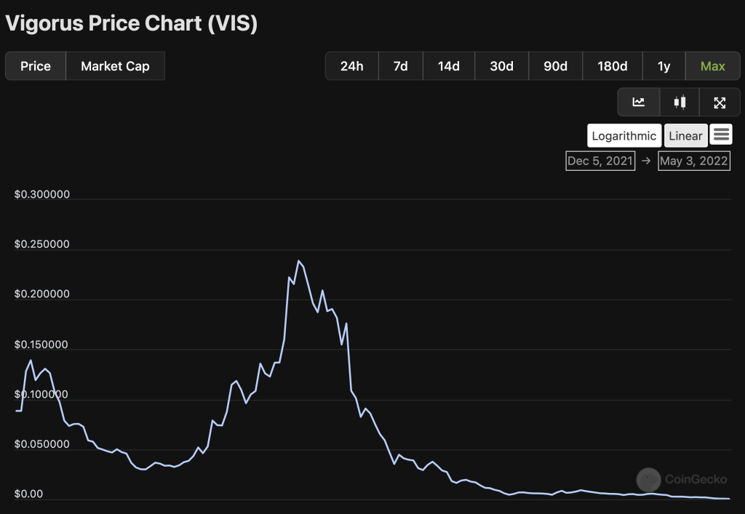
Task: Enable Logarithmic scale
Action: [x=624, y=136]
